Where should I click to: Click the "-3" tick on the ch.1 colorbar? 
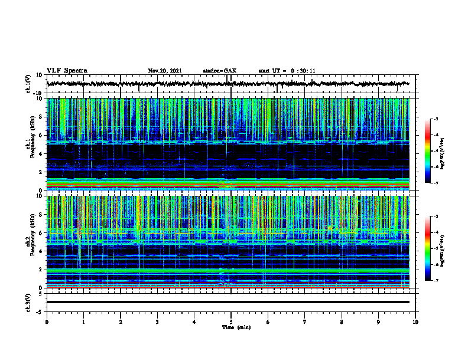click(435, 119)
